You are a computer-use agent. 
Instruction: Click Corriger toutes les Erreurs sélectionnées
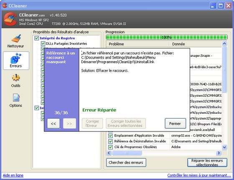pos(126,123)
